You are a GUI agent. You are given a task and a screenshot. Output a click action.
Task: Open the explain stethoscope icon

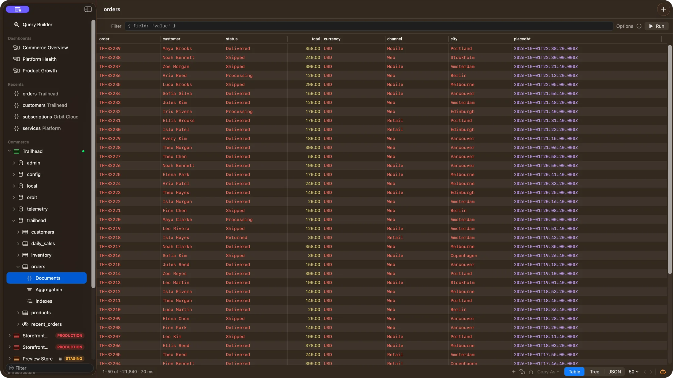(x=522, y=372)
